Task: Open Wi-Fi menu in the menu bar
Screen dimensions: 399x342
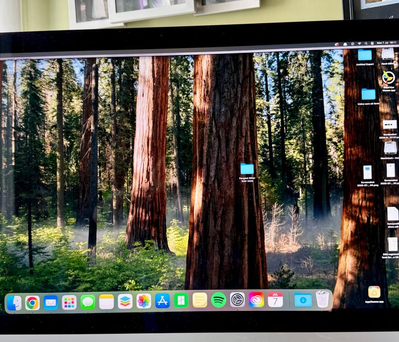Action: click(x=360, y=44)
